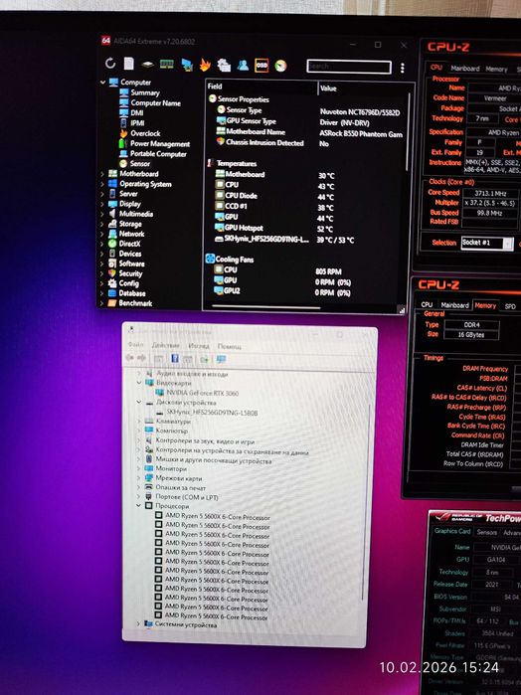Expand the Benchmark node in AIDA64
Viewport: 521px width, 695px height.
(102, 303)
